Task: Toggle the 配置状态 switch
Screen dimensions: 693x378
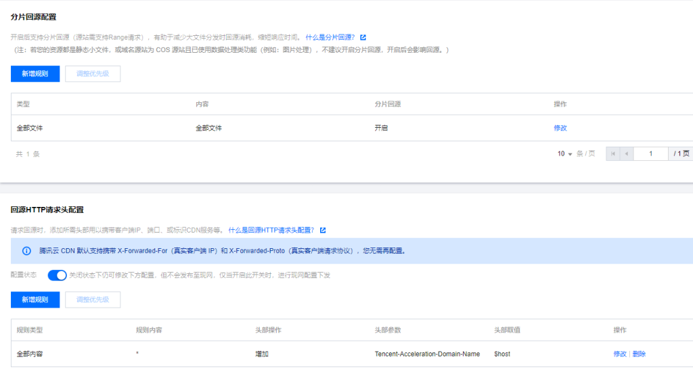Action: (57, 275)
